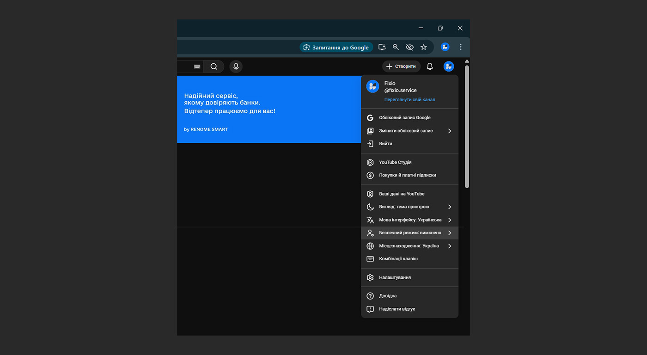Open YouTube Студія from the menu
647x355 pixels.
pos(409,162)
